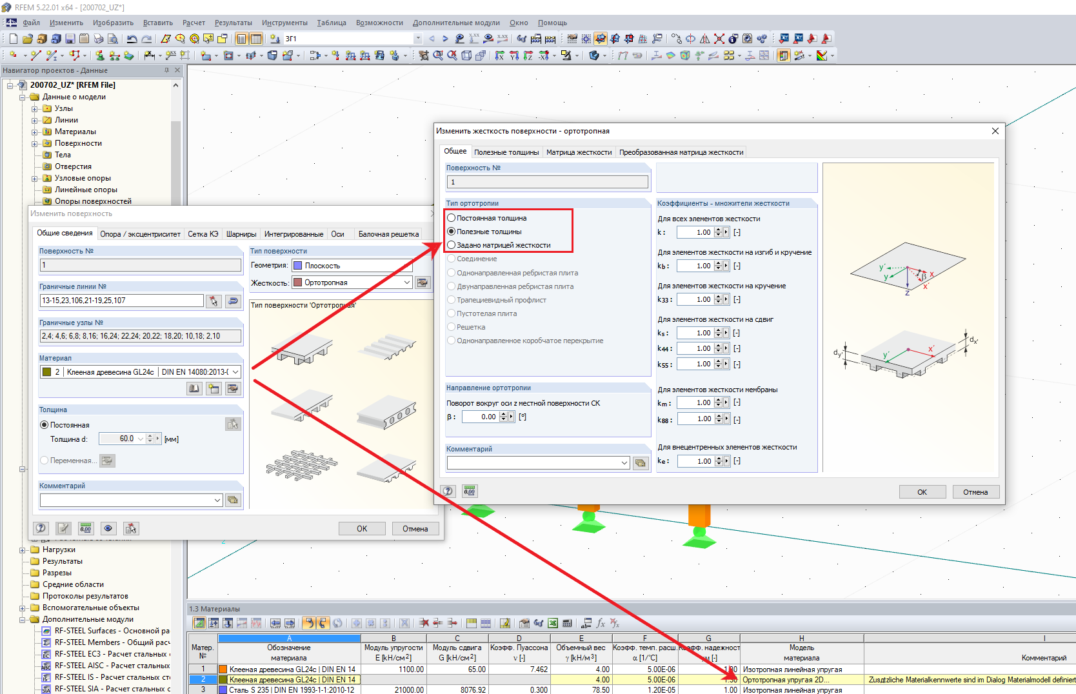This screenshot has width=1076, height=694.
Task: Click Отмена in orthotropic stiffness dialog
Action: [975, 492]
